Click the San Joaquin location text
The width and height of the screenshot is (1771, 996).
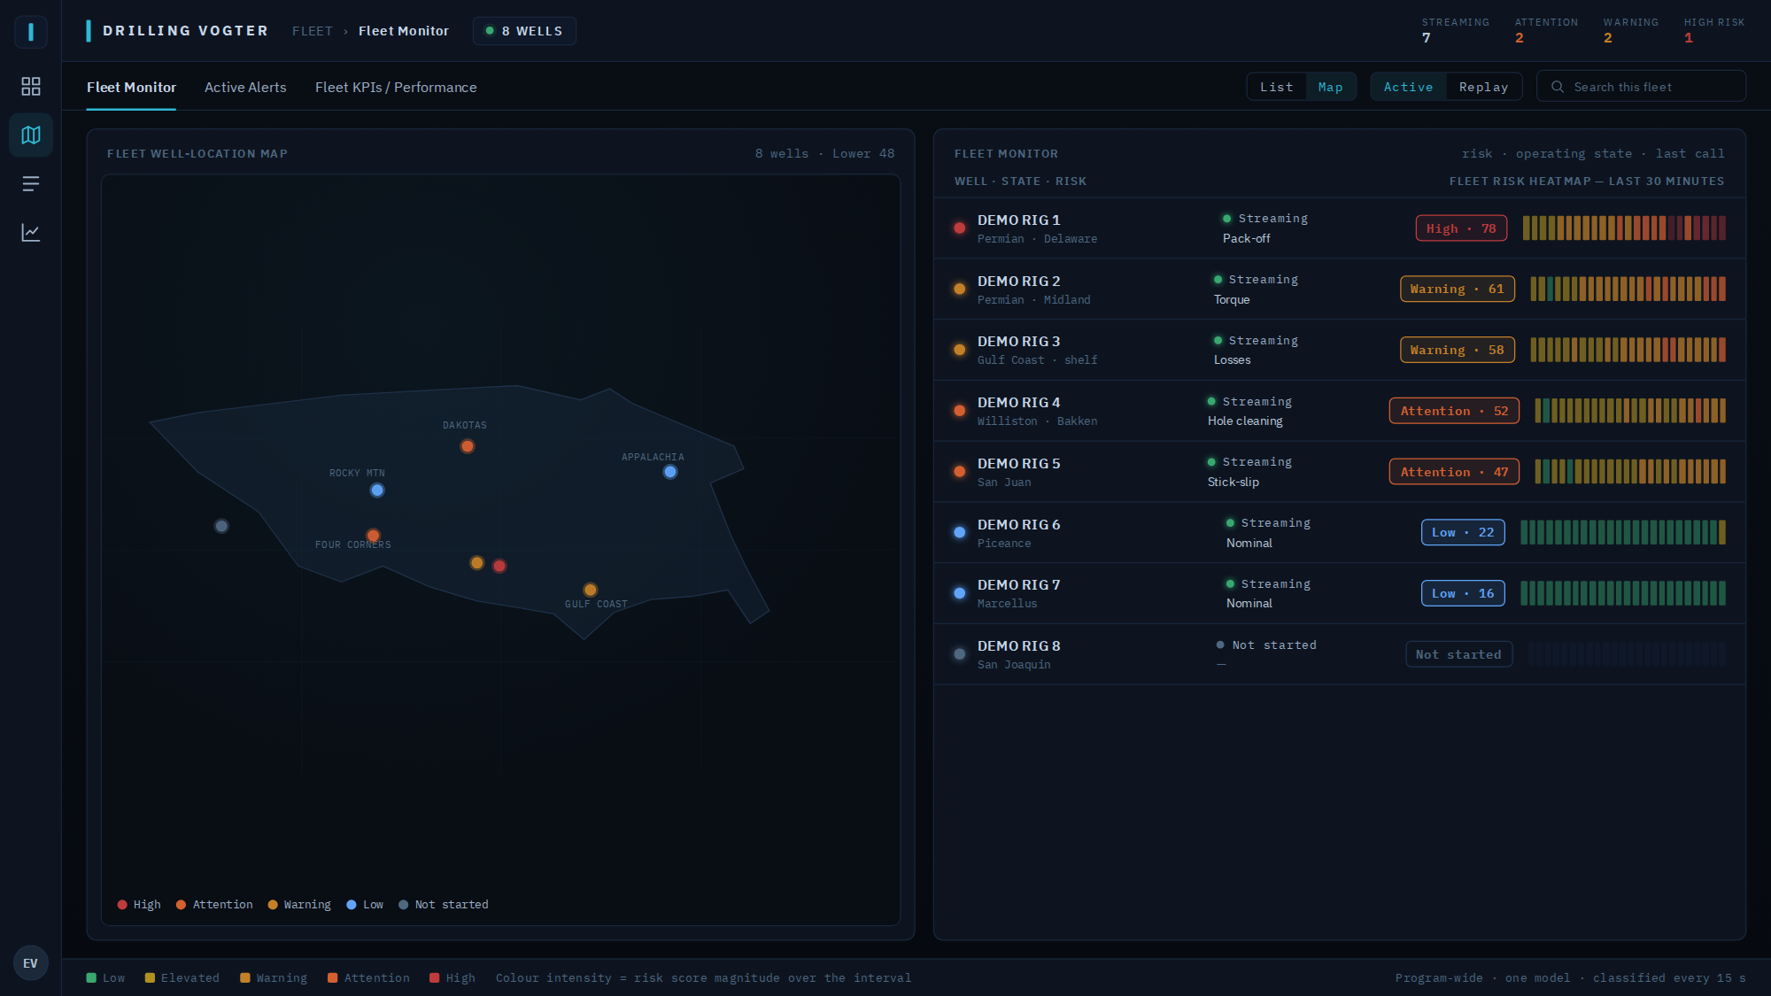[1014, 665]
